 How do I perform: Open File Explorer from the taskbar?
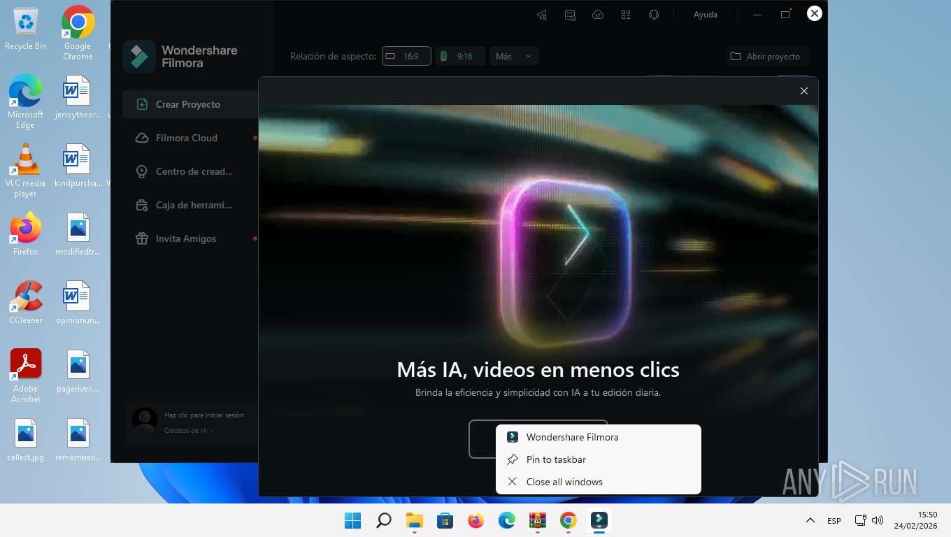point(415,520)
